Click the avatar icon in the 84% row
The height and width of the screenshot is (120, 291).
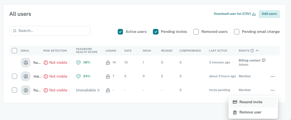pos(26,76)
